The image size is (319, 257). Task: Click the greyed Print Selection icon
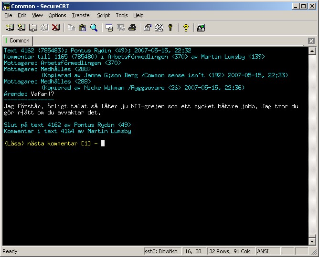121,28
